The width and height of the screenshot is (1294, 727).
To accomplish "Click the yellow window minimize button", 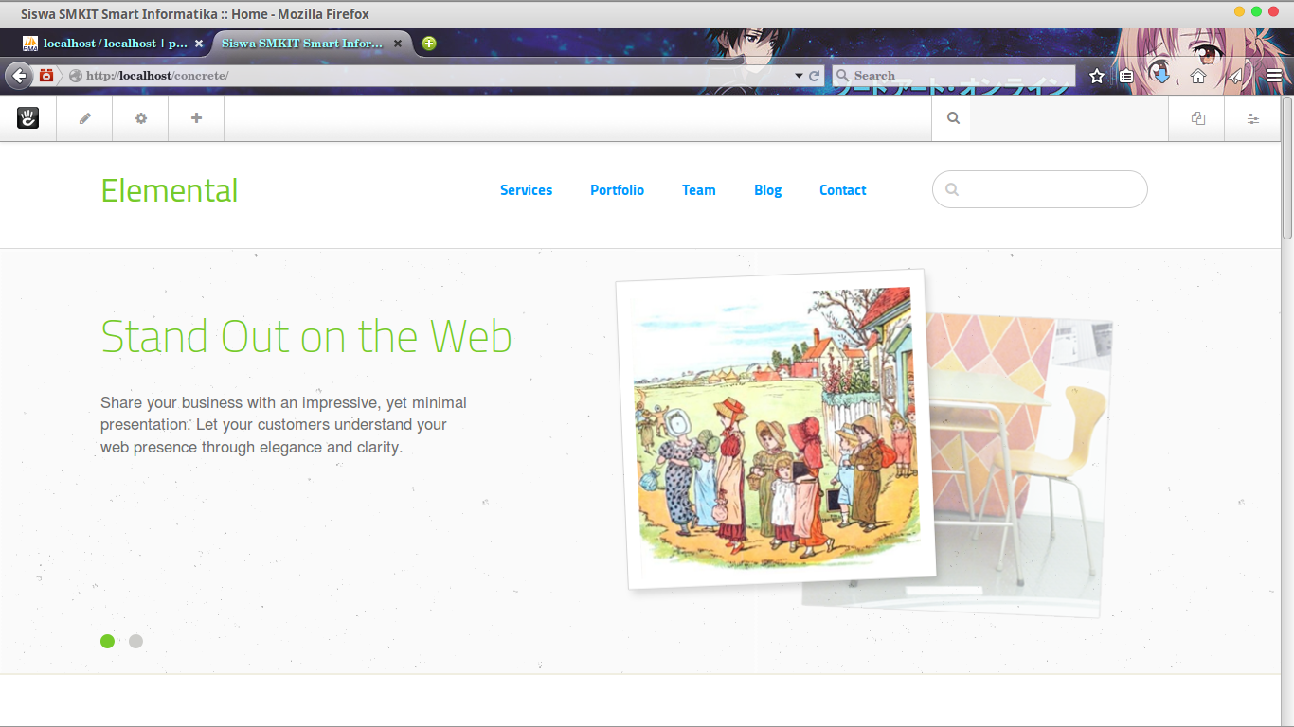I will [1240, 11].
